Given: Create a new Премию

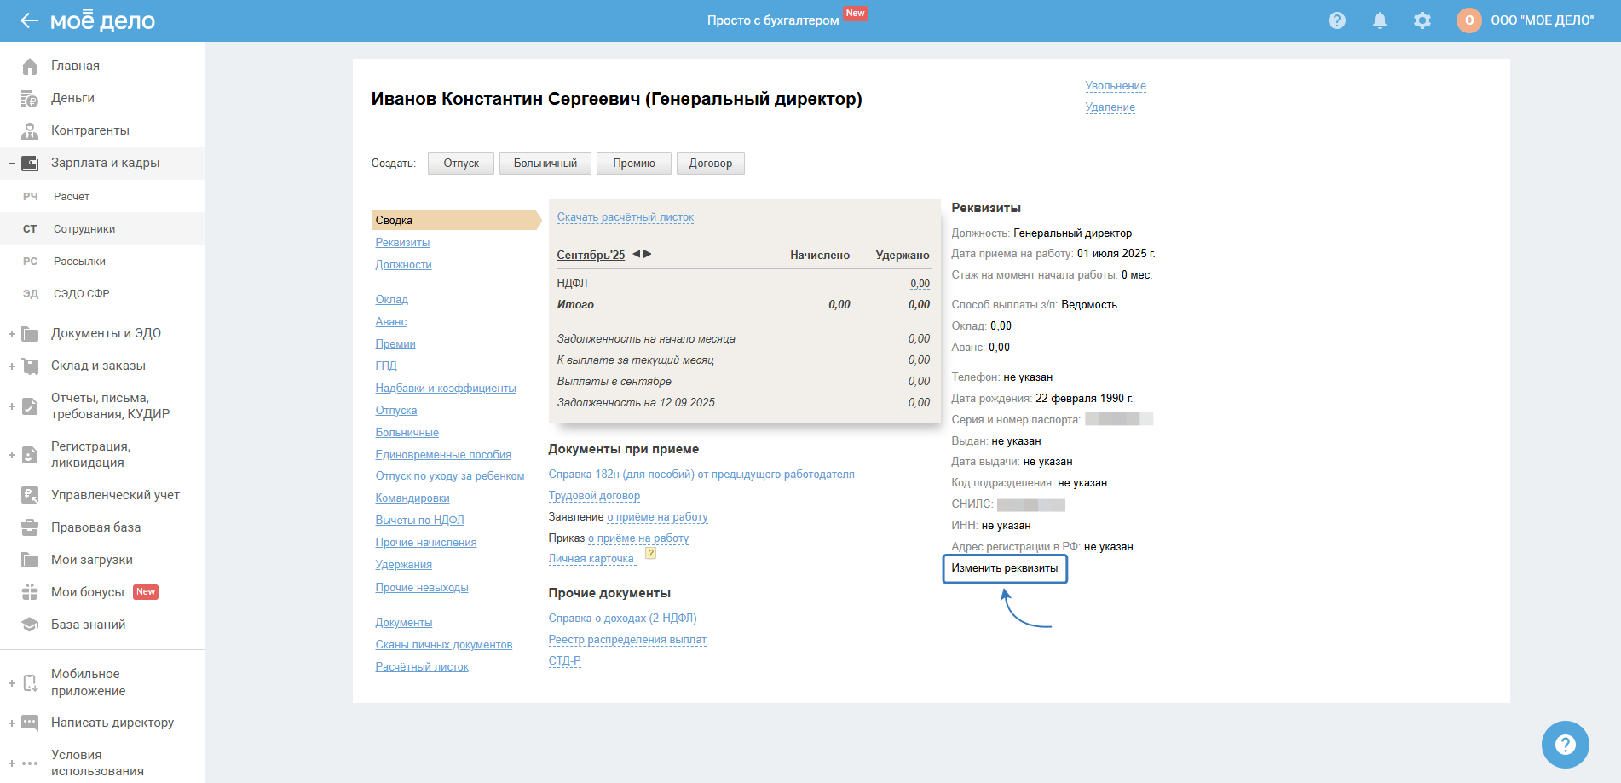Looking at the screenshot, I should [x=634, y=163].
